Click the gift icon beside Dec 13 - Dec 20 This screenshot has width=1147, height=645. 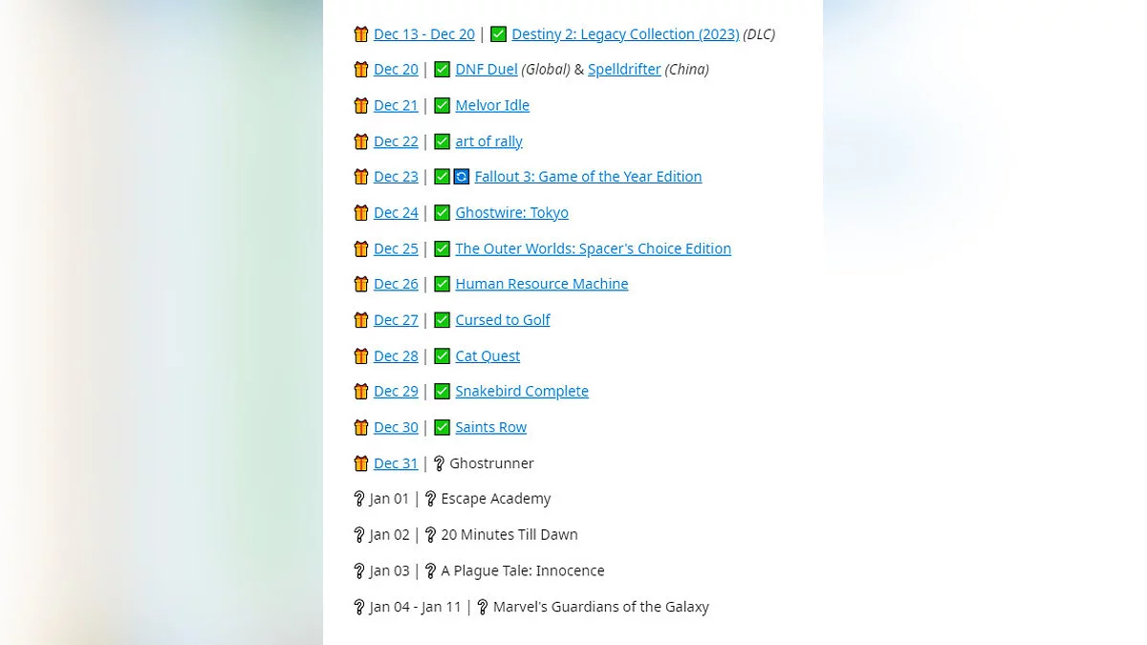(361, 34)
